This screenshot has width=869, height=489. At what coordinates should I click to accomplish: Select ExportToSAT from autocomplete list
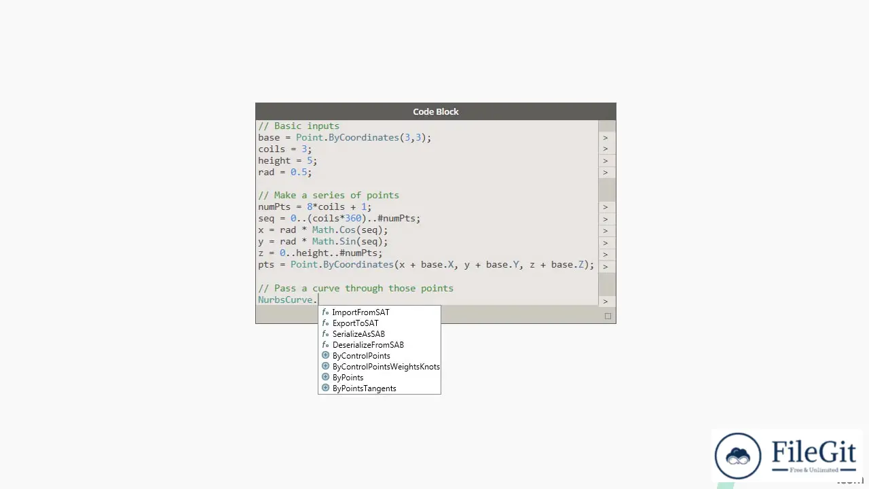tap(355, 323)
